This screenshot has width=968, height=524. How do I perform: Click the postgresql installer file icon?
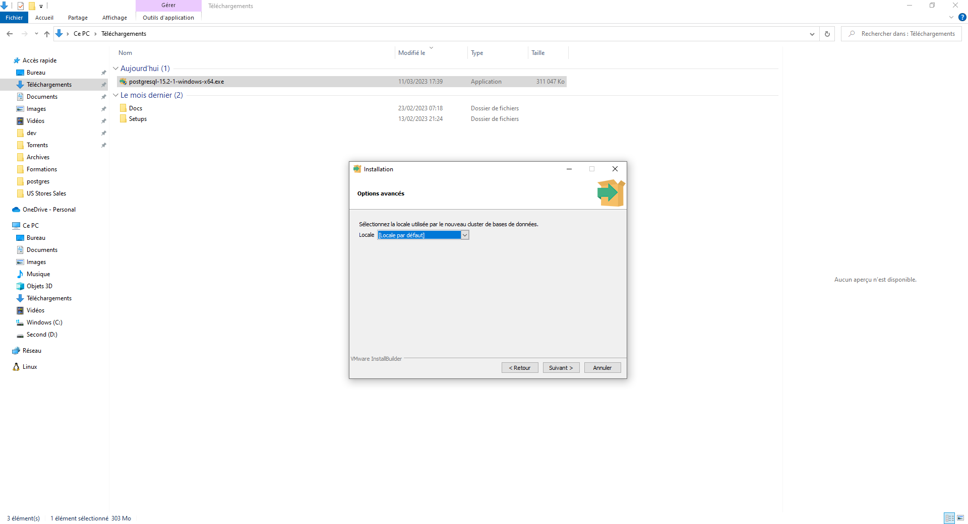123,82
